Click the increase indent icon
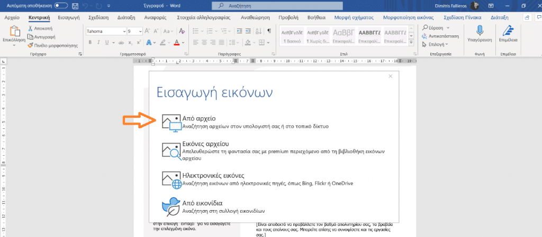This screenshot has width=542, height=237. pos(248,31)
